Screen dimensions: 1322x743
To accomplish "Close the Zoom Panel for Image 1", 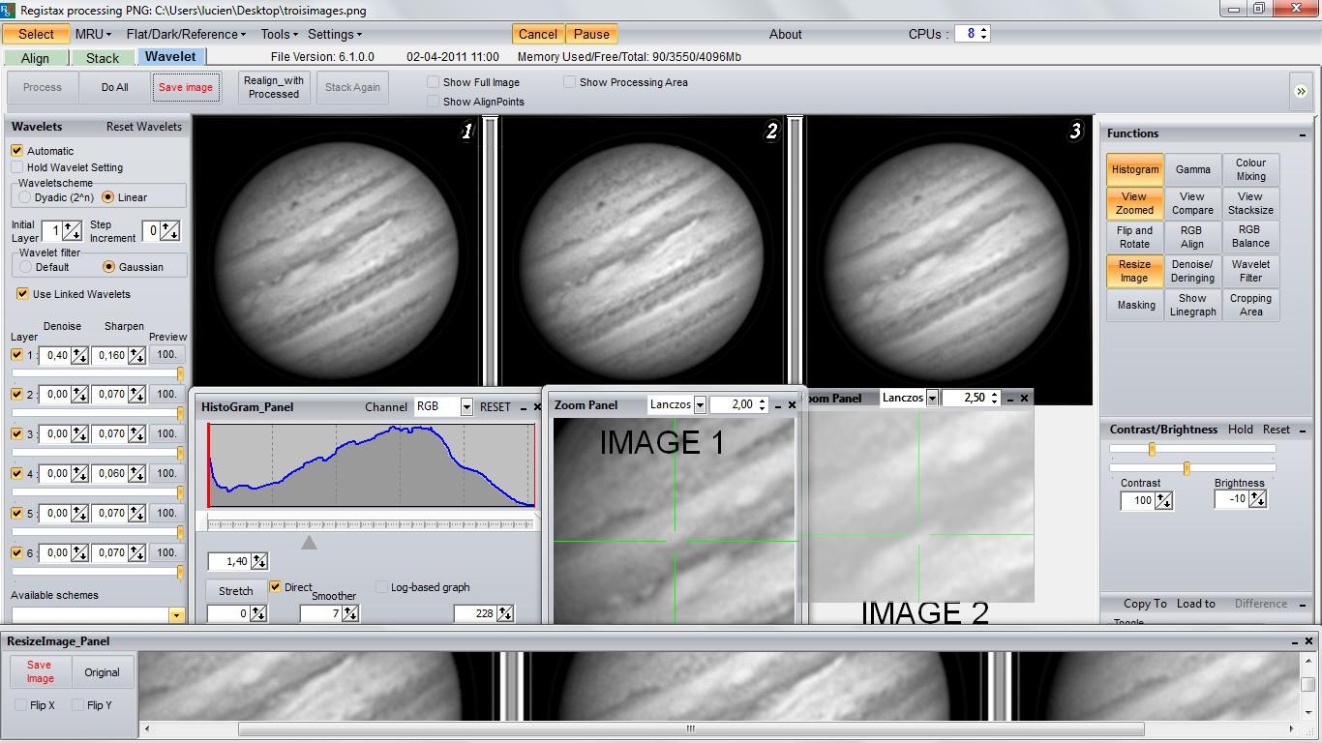I will tap(792, 405).
